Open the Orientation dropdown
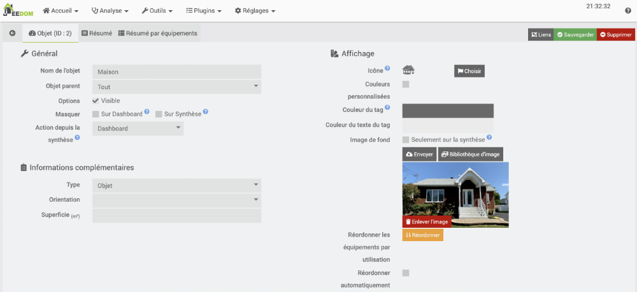Viewport: 637px width, 292px height. point(176,200)
